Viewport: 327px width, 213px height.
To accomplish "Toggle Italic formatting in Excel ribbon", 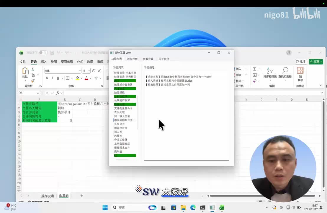I will coord(52,78).
